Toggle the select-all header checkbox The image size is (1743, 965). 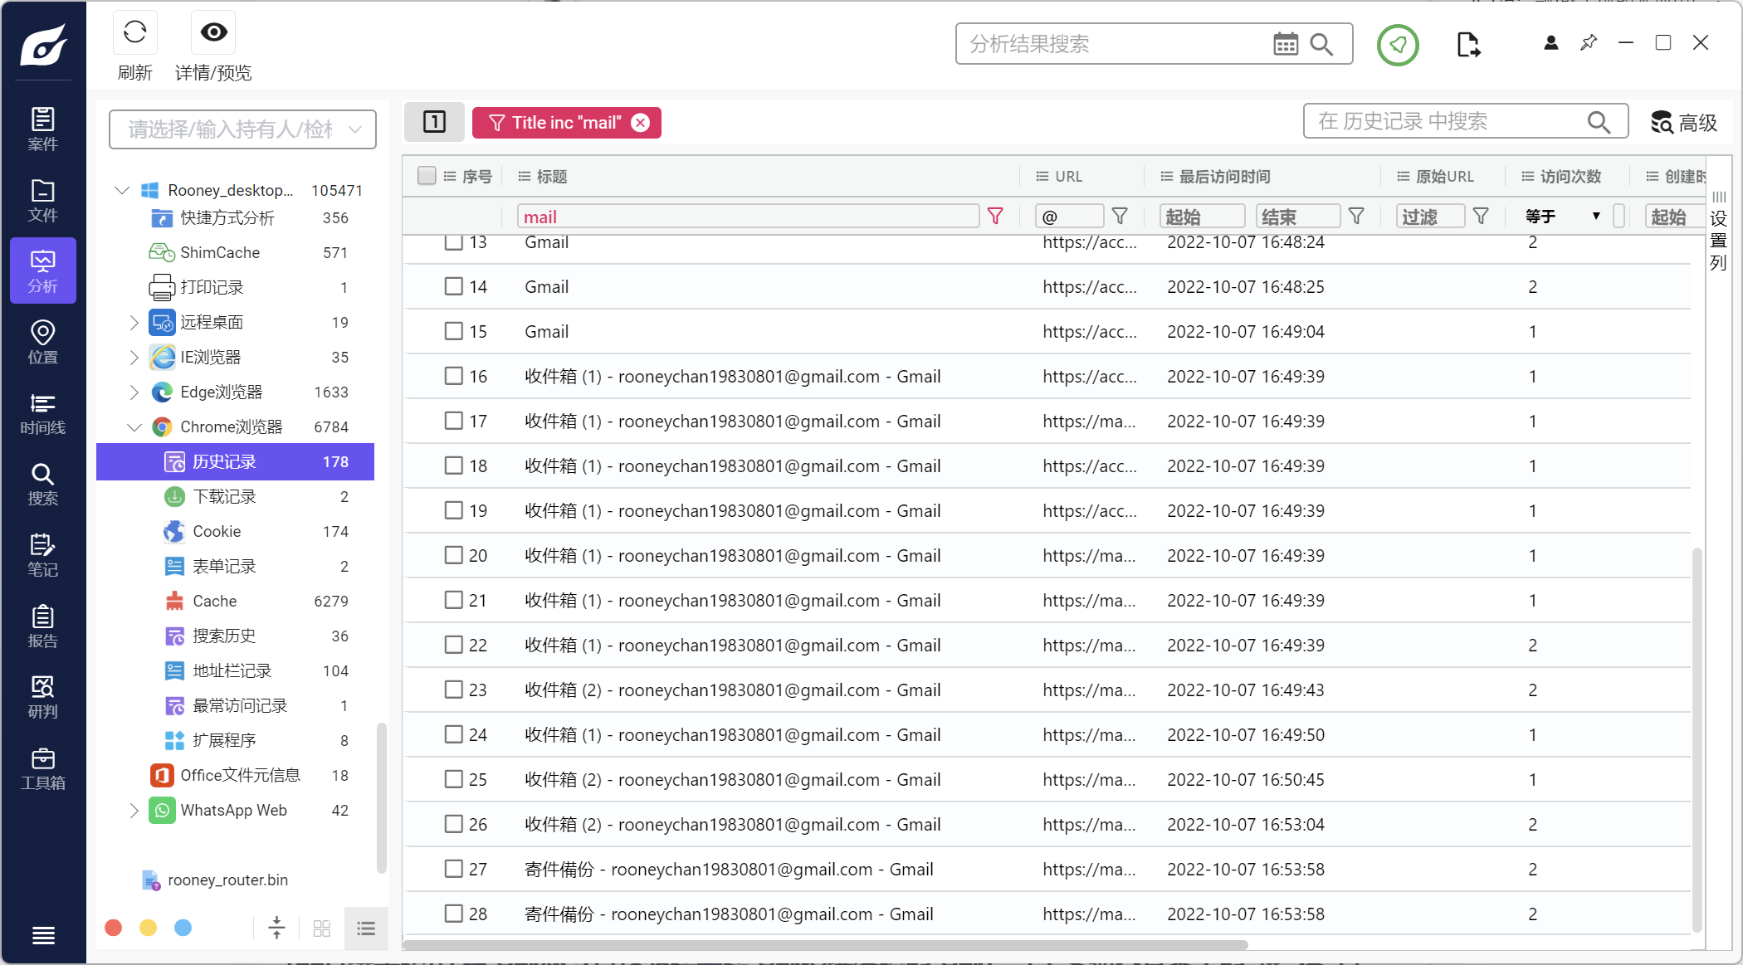pyautogui.click(x=427, y=176)
